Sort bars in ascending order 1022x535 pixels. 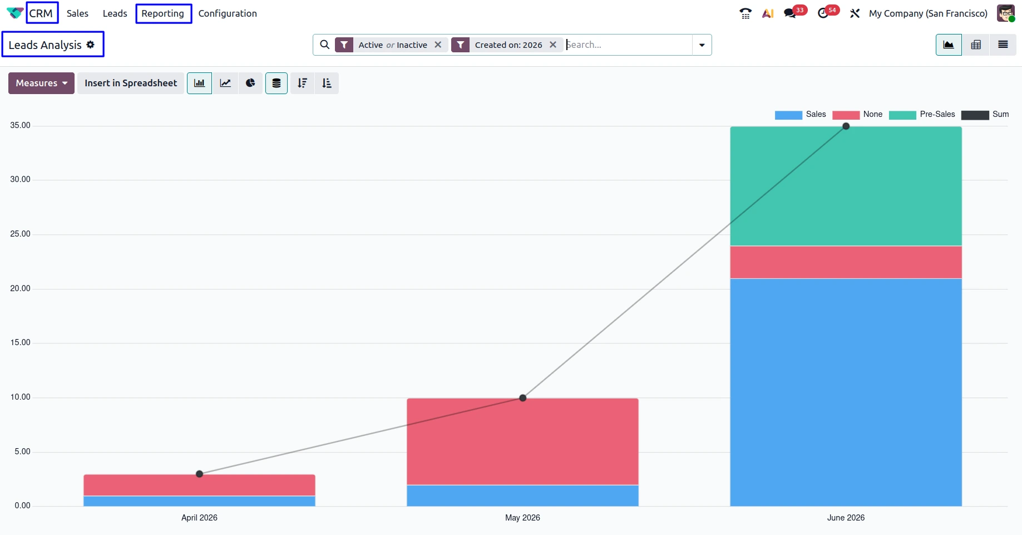(x=327, y=83)
